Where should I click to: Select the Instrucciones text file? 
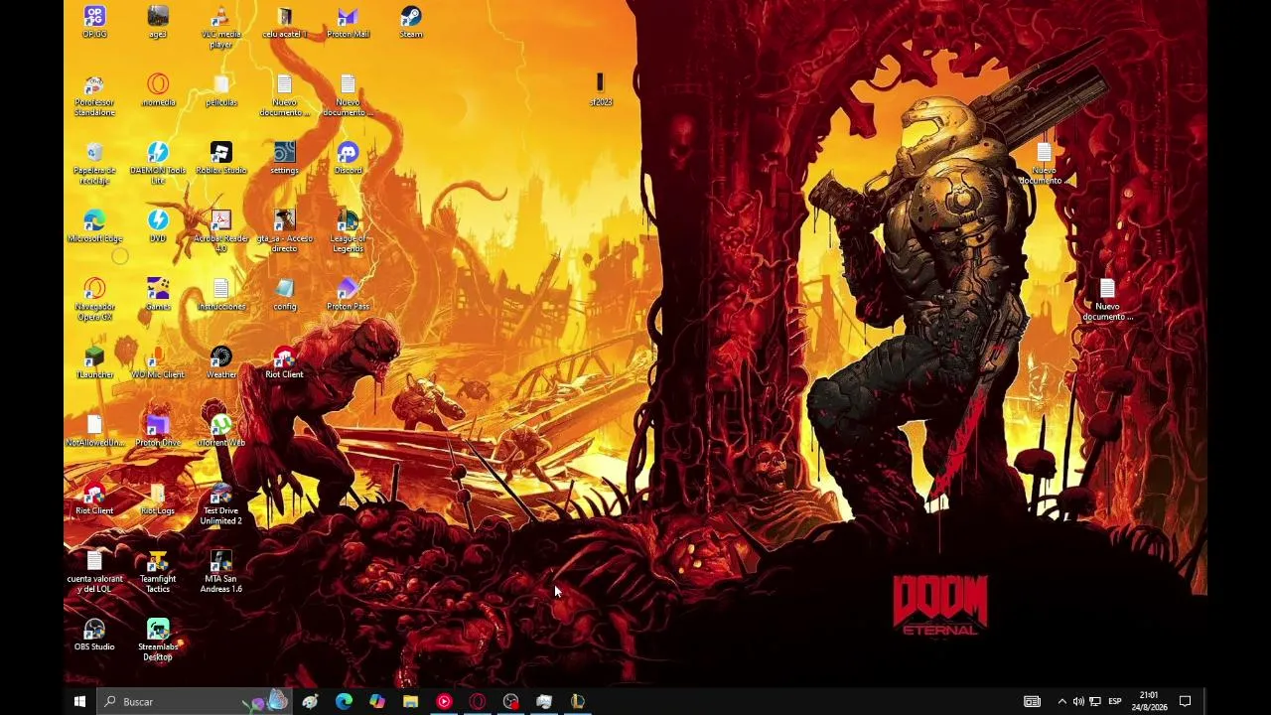coord(220,294)
